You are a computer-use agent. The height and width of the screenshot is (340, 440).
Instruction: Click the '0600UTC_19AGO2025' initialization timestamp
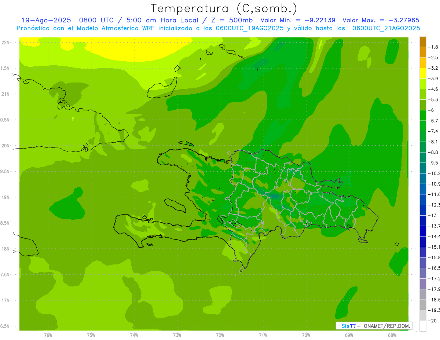(x=249, y=28)
